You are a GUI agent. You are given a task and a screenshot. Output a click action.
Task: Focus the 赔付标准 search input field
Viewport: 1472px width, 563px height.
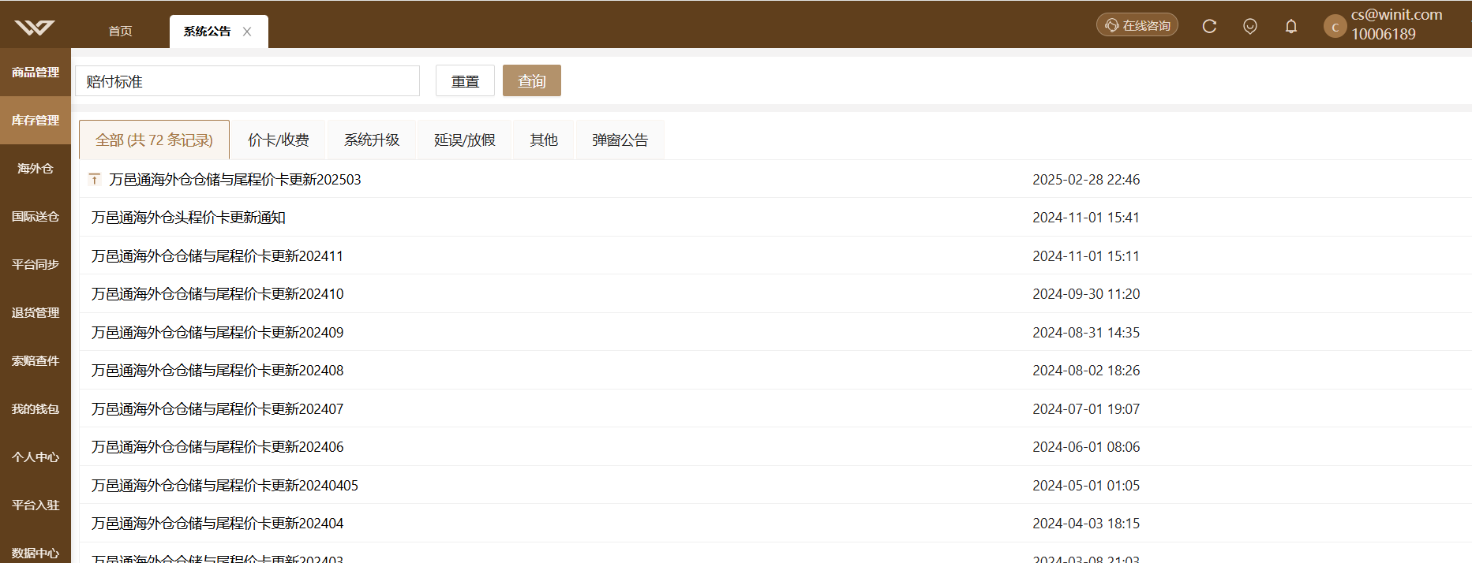pos(248,81)
